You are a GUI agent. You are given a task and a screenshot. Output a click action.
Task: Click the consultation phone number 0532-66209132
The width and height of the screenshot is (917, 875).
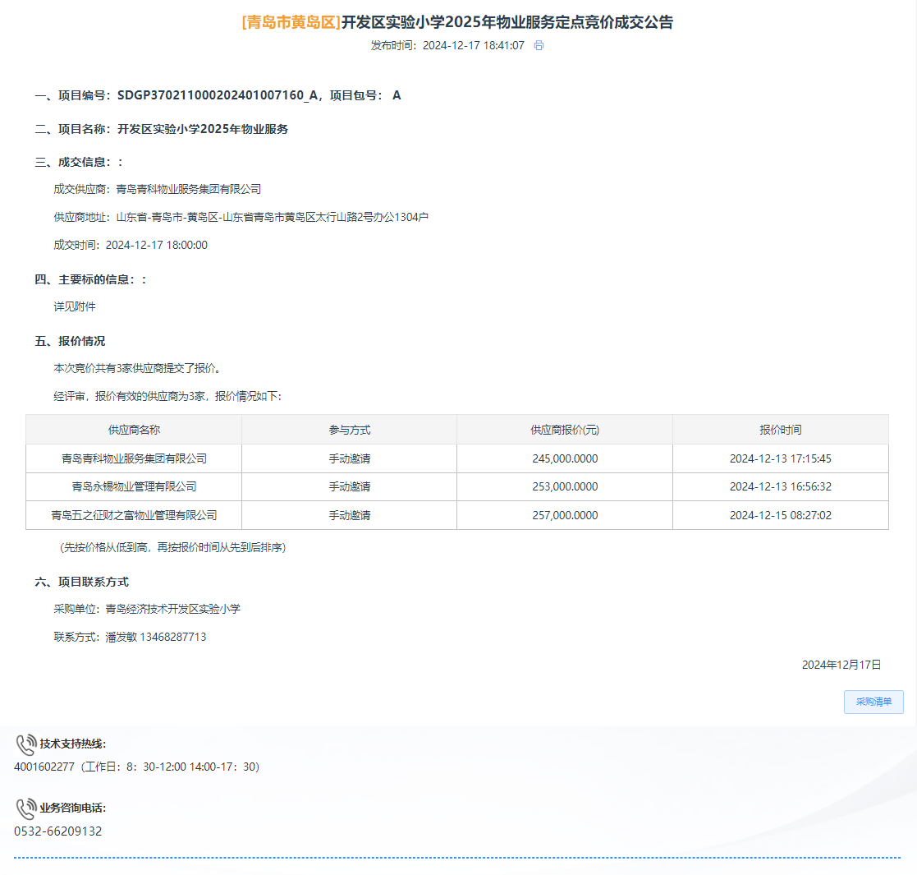coord(58,831)
